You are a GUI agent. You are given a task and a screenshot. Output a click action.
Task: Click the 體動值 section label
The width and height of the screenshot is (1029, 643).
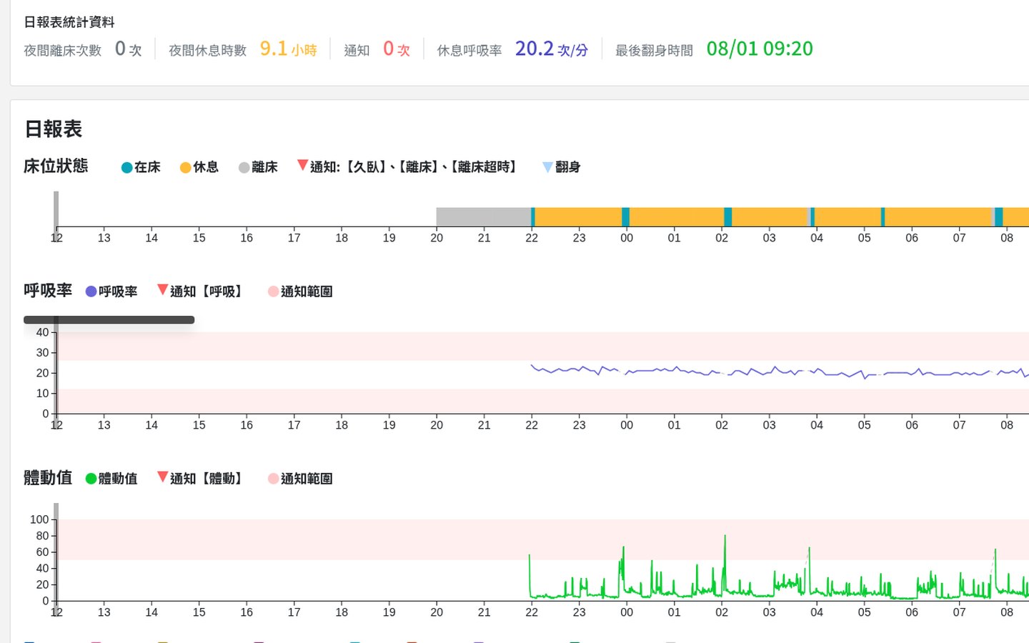click(x=48, y=477)
